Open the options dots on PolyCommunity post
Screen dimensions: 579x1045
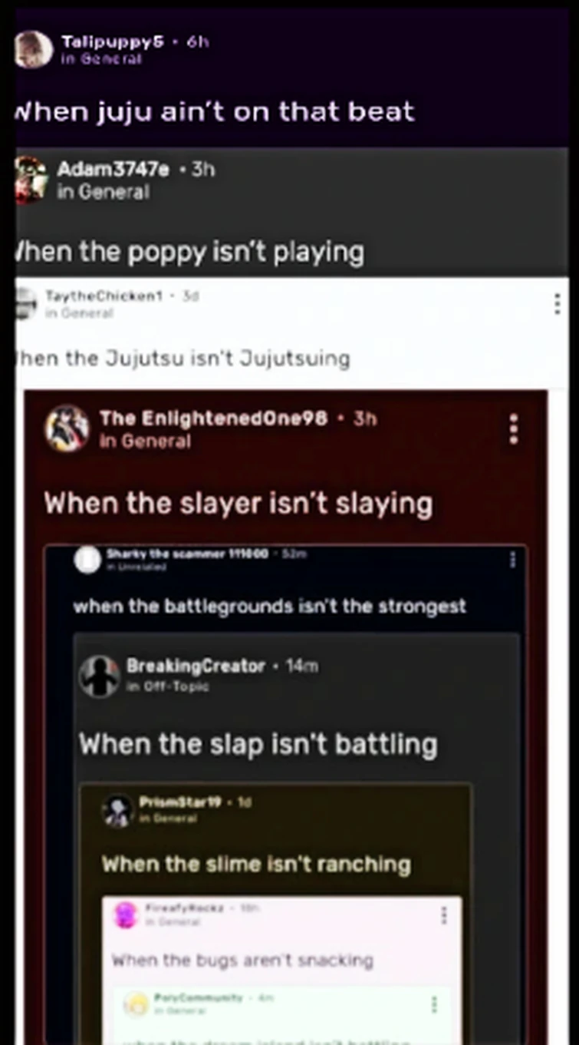tap(435, 1004)
